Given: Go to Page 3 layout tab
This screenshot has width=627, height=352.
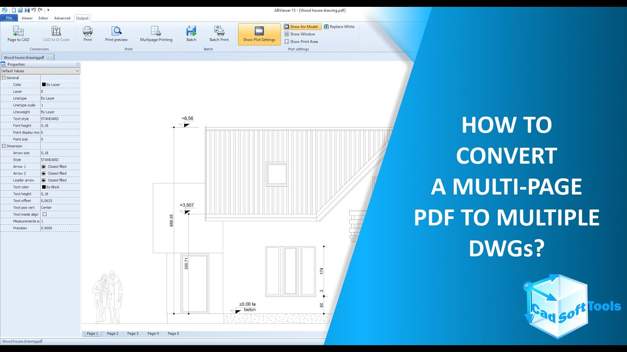Looking at the screenshot, I should point(133,333).
